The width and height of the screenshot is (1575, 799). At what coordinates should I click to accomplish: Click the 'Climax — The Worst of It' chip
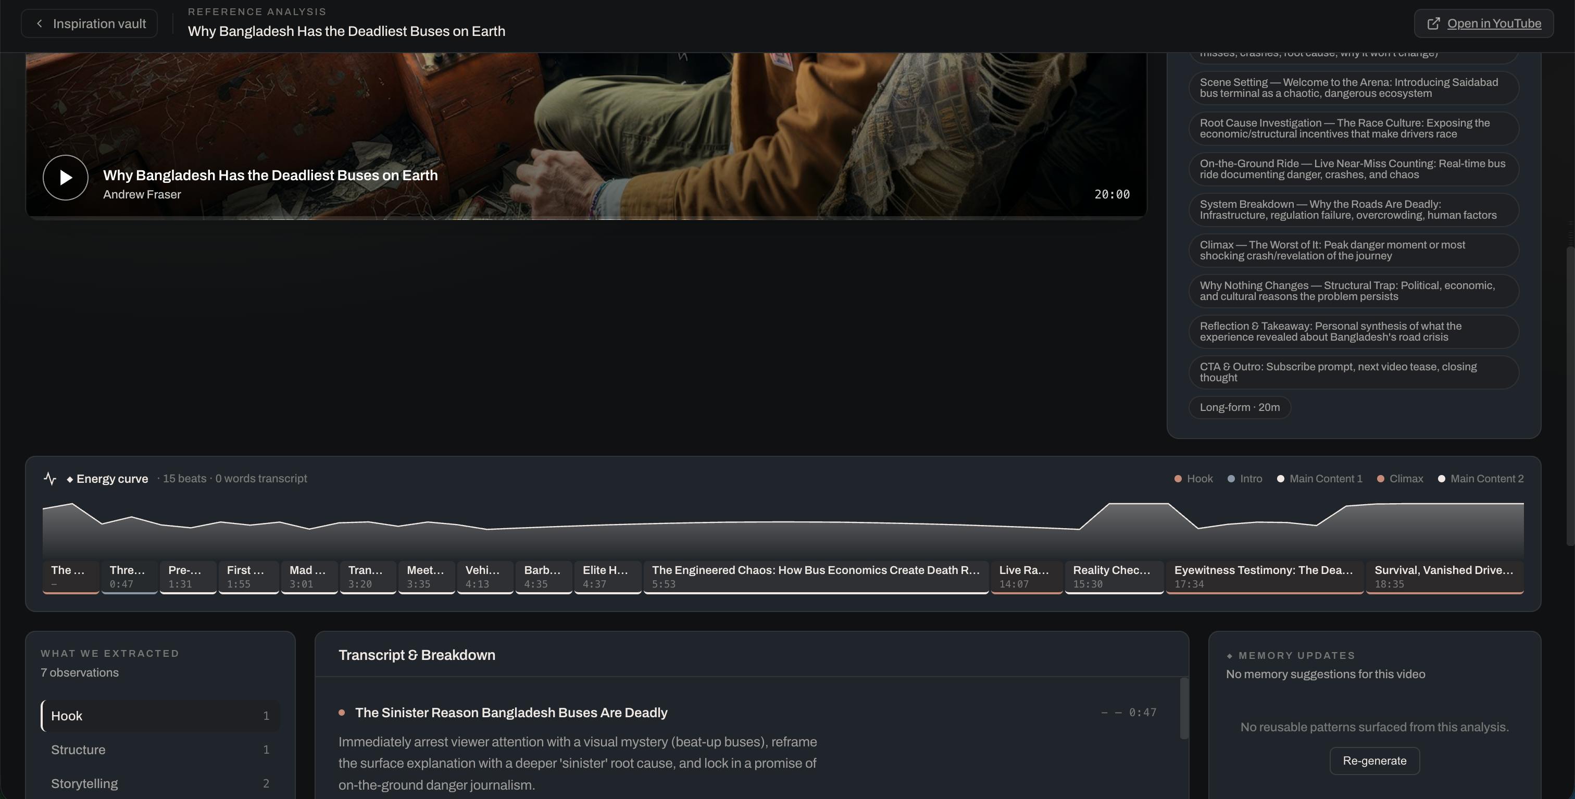click(x=1354, y=250)
